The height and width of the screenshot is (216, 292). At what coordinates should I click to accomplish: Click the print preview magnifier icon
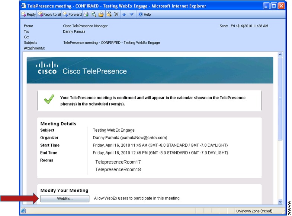pos(93,15)
